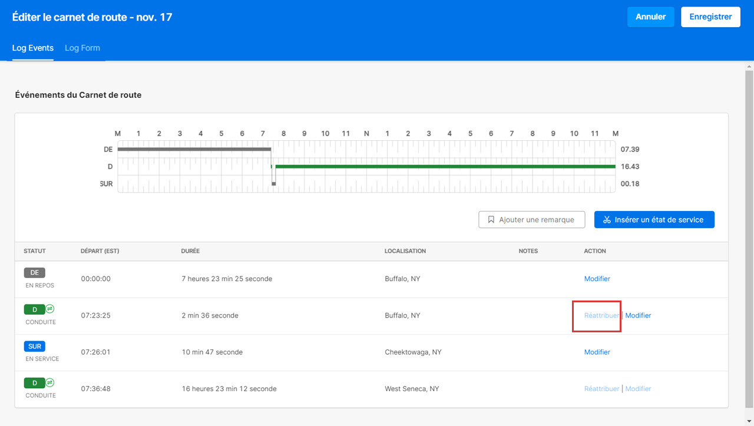Click the SUR row label on the graph
The image size is (754, 426).
coord(107,184)
